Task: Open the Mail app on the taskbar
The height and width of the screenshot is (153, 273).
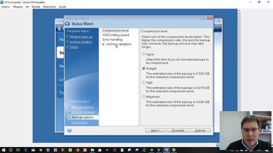Action: [x=33, y=150]
